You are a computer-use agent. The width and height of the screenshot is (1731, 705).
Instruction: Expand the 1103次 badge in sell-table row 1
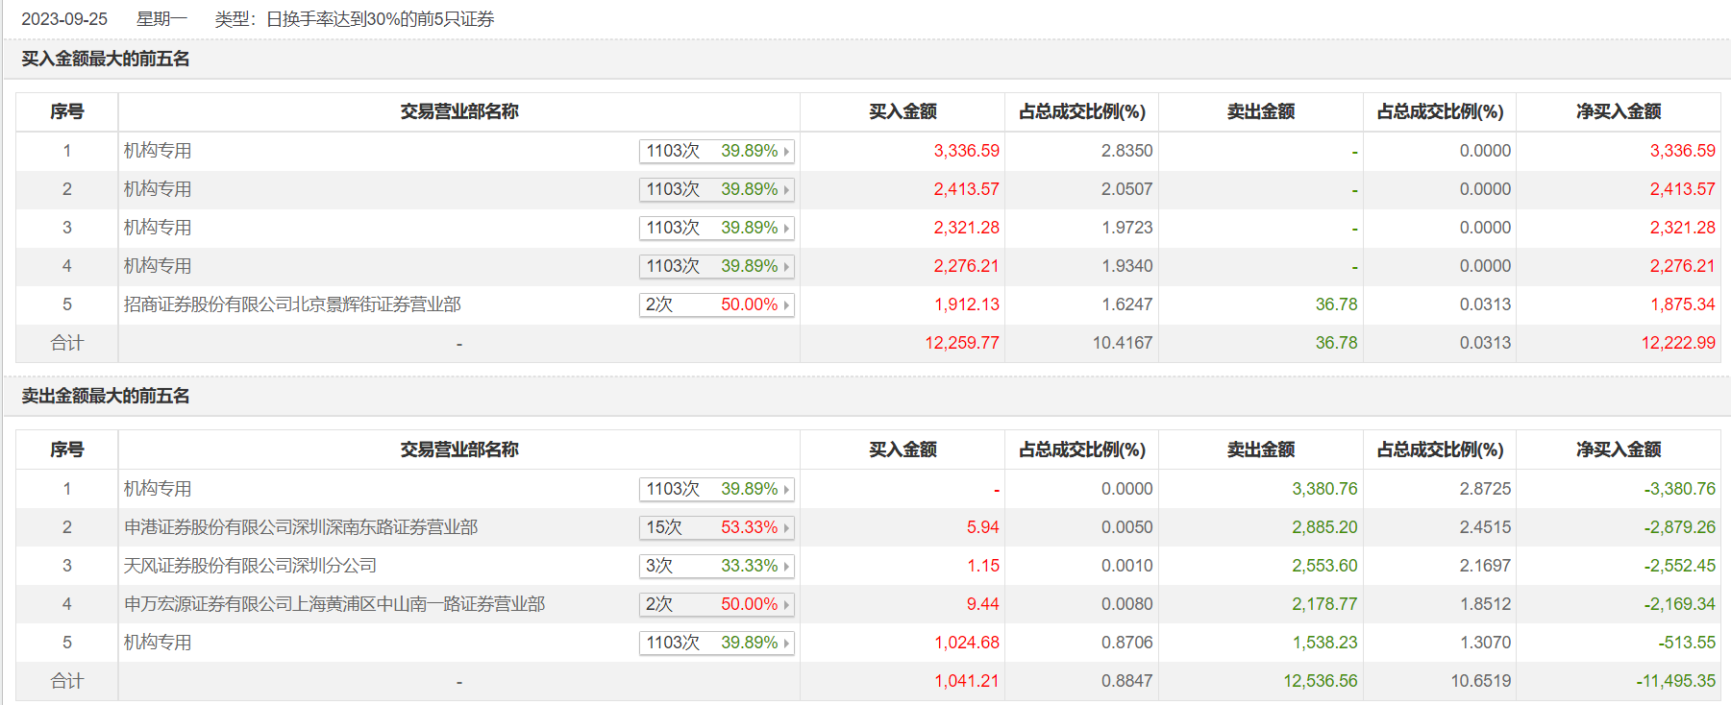point(716,490)
